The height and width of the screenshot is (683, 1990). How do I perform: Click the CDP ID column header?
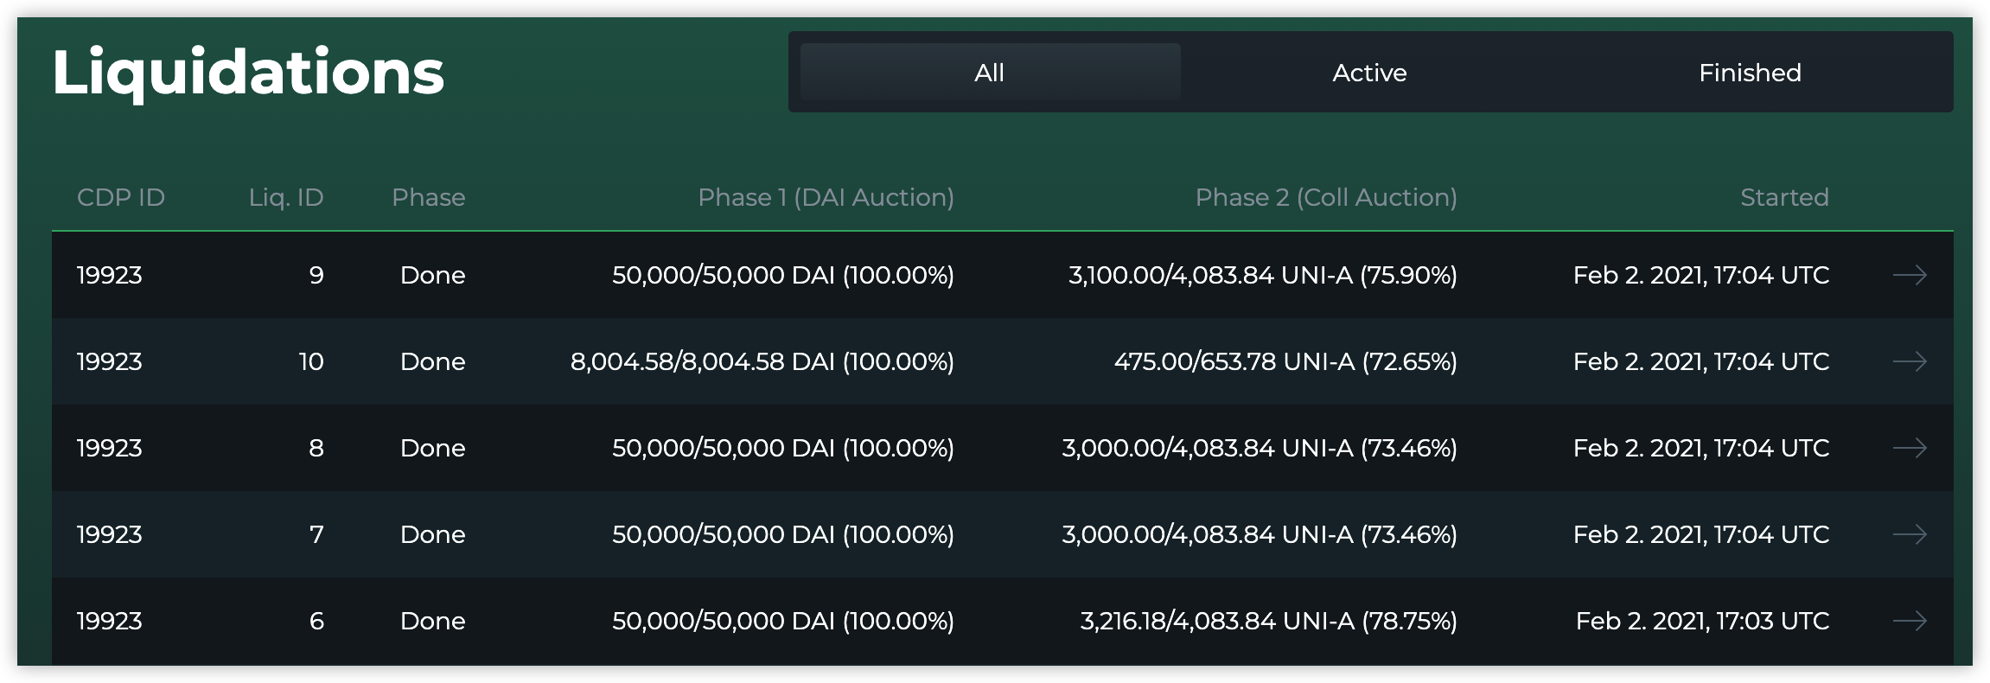(x=121, y=197)
